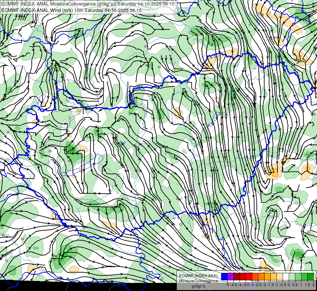Pick the darkest green legend swatch

click(x=311, y=276)
